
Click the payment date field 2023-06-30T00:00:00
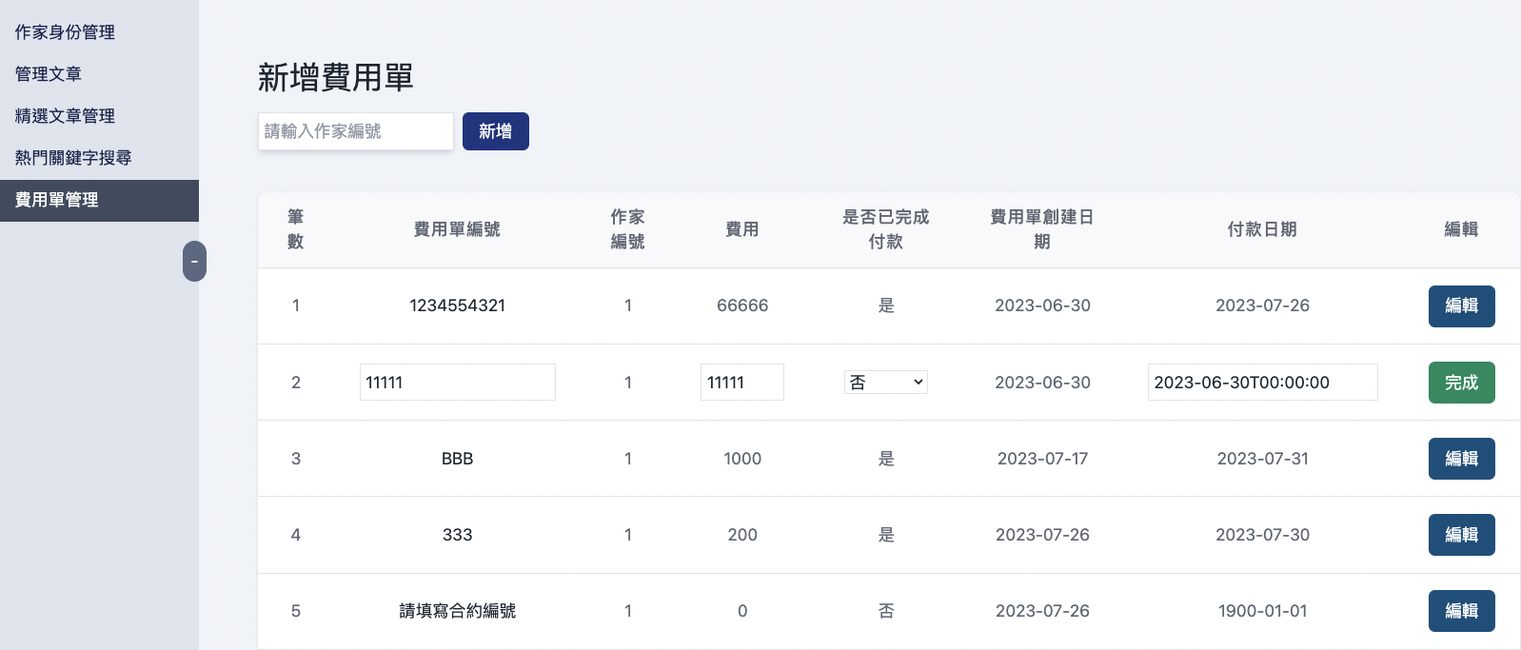(x=1262, y=383)
